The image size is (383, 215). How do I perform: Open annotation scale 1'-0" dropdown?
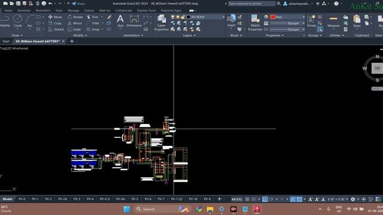pos(338,199)
